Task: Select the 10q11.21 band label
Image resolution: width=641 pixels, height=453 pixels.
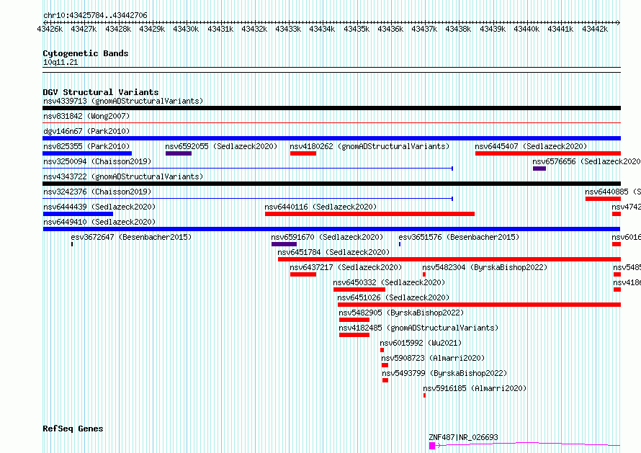Action: click(60, 62)
